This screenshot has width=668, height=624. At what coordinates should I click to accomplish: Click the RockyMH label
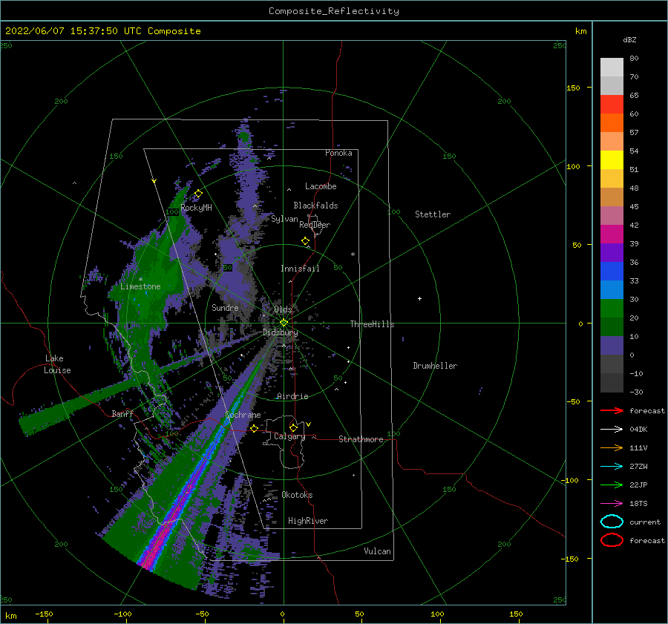[197, 208]
